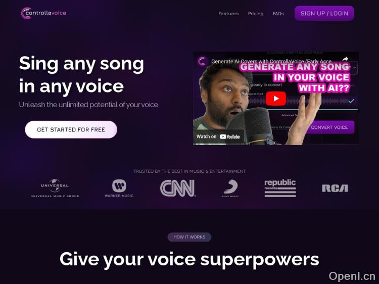Viewport: 379px width, 284px height.
Task: Click the Sony Music logo
Action: coord(230,188)
